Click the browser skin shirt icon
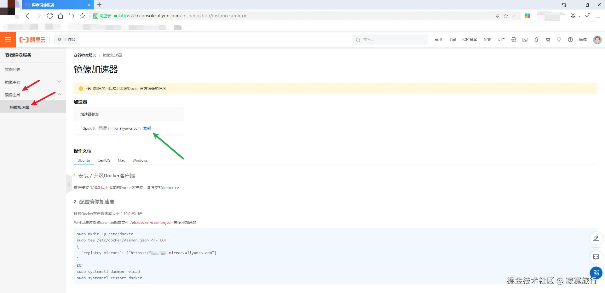The width and height of the screenshot is (605, 293). (564, 5)
